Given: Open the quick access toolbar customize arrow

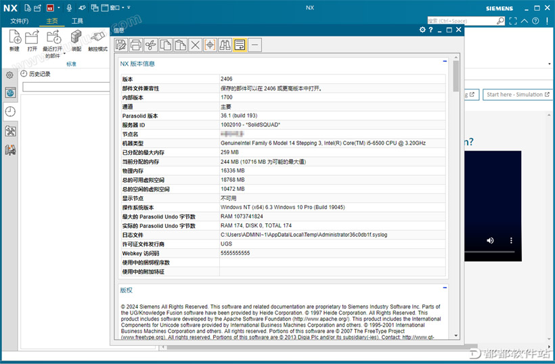Looking at the screenshot, I should pos(129,8).
